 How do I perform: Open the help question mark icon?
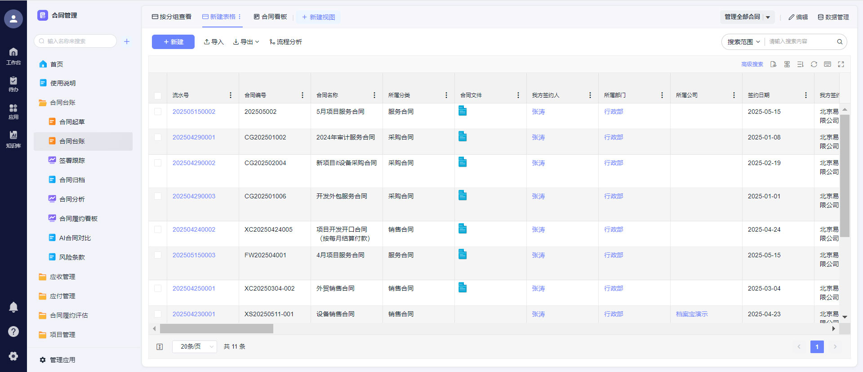13,332
